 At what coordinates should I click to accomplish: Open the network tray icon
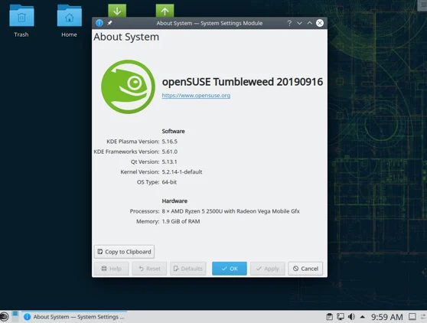click(x=341, y=317)
